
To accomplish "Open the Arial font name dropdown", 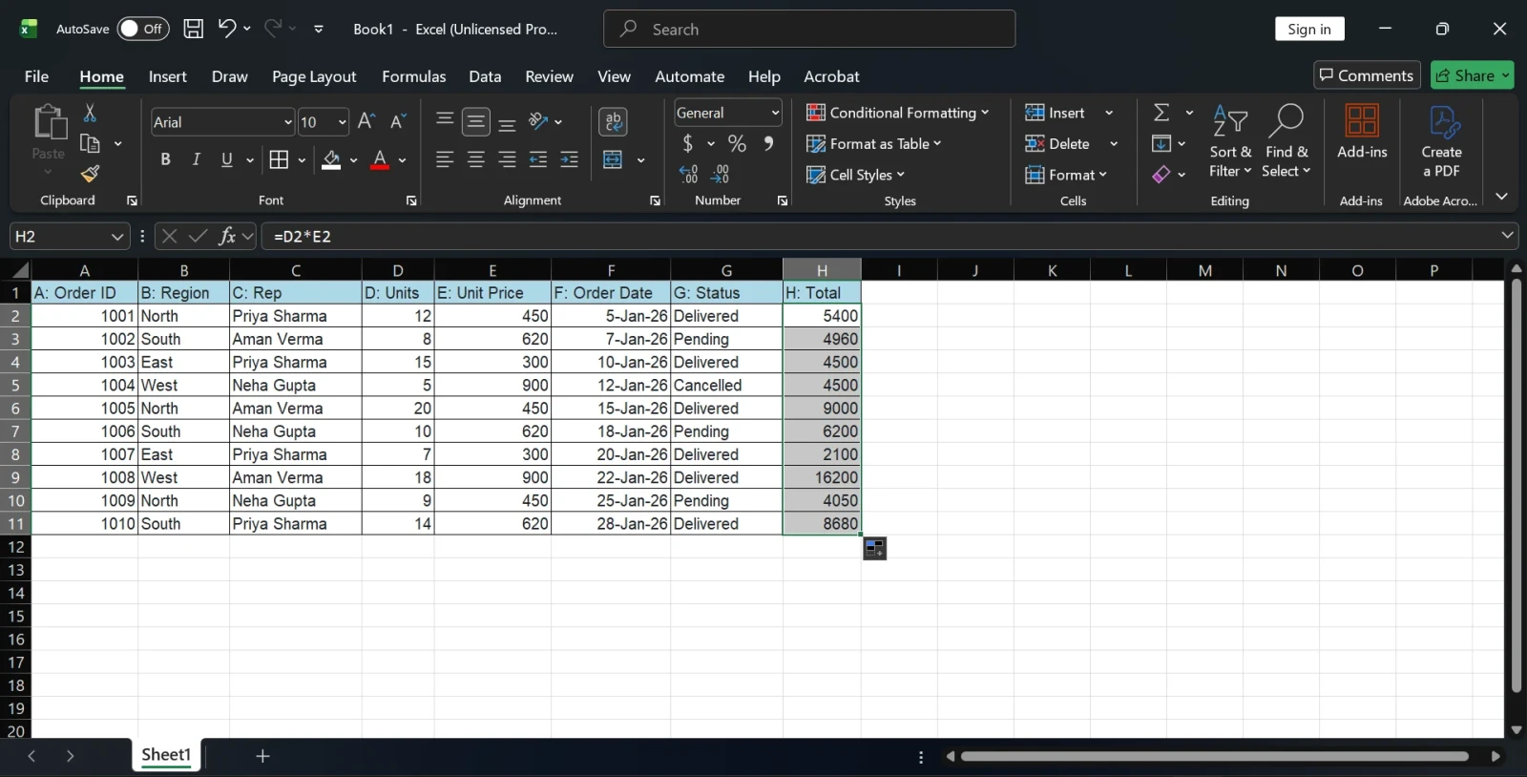I will (288, 121).
